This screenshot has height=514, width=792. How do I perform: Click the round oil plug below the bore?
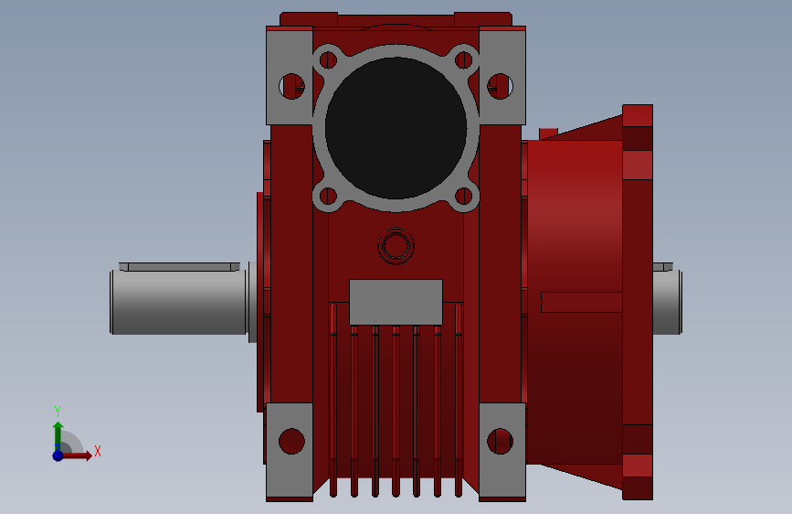click(x=396, y=246)
